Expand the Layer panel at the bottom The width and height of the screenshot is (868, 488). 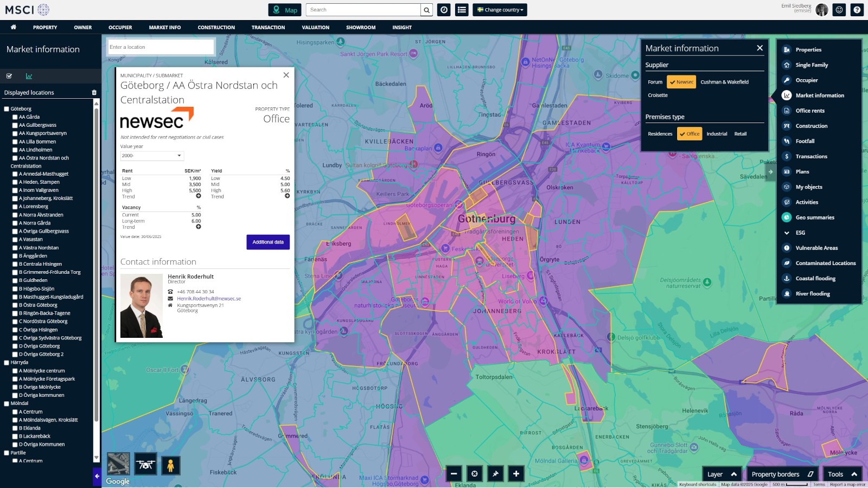coord(722,474)
